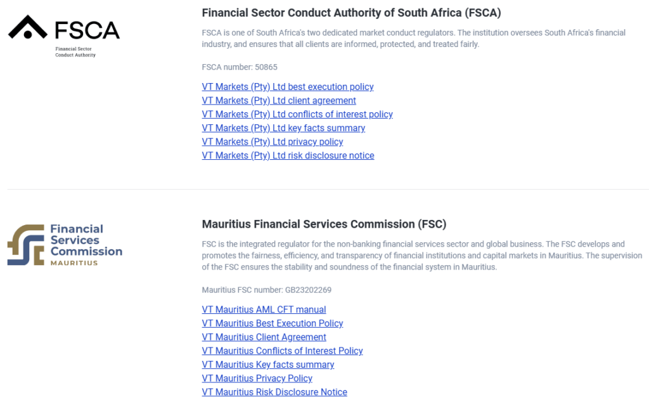The width and height of the screenshot is (649, 409).
Task: Open VT Markets (Pty) Ltd privacy policy
Action: [273, 141]
